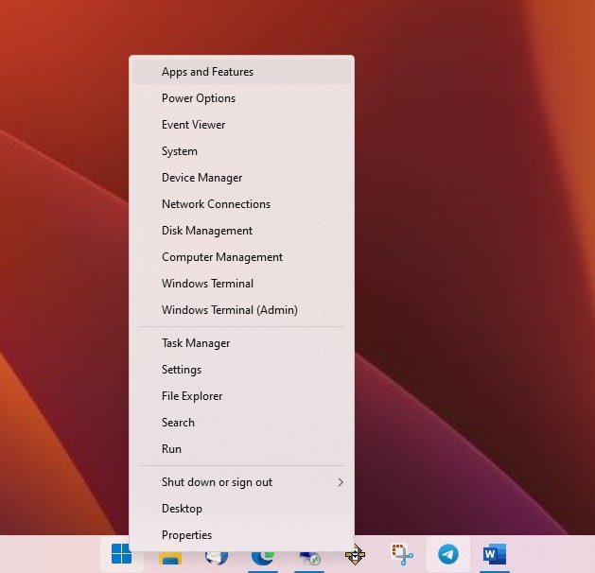Select Run in the context menu
The width and height of the screenshot is (595, 573).
[171, 449]
